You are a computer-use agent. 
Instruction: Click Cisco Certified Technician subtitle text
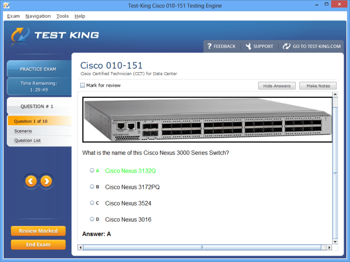(129, 74)
